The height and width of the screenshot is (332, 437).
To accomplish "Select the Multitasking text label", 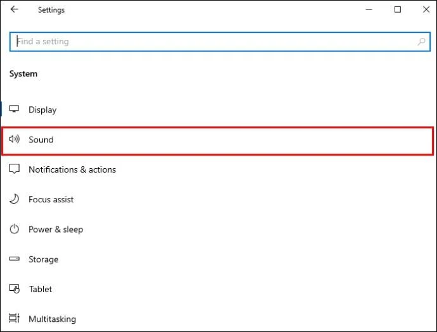I will pos(52,319).
